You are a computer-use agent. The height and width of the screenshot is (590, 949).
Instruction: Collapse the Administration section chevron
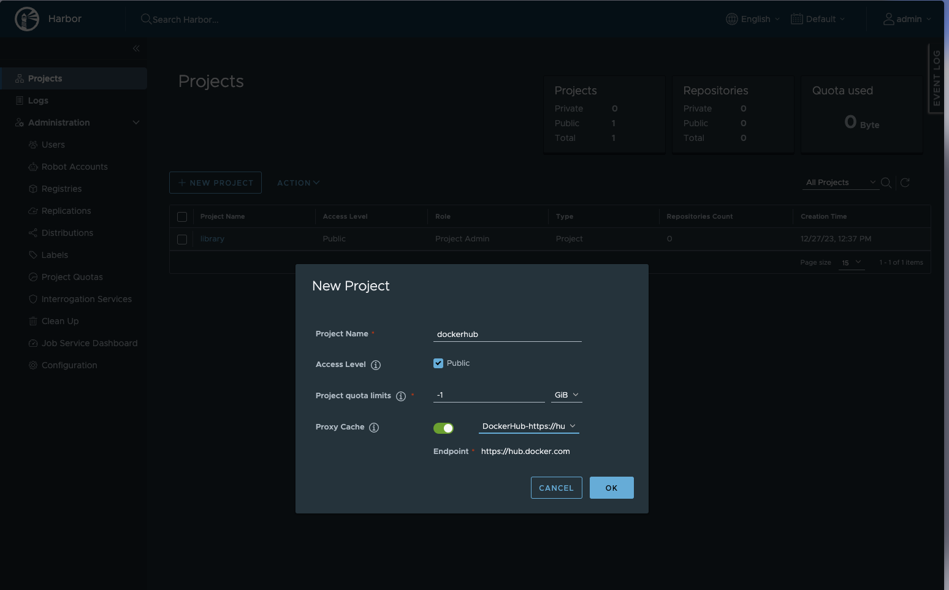(x=136, y=123)
